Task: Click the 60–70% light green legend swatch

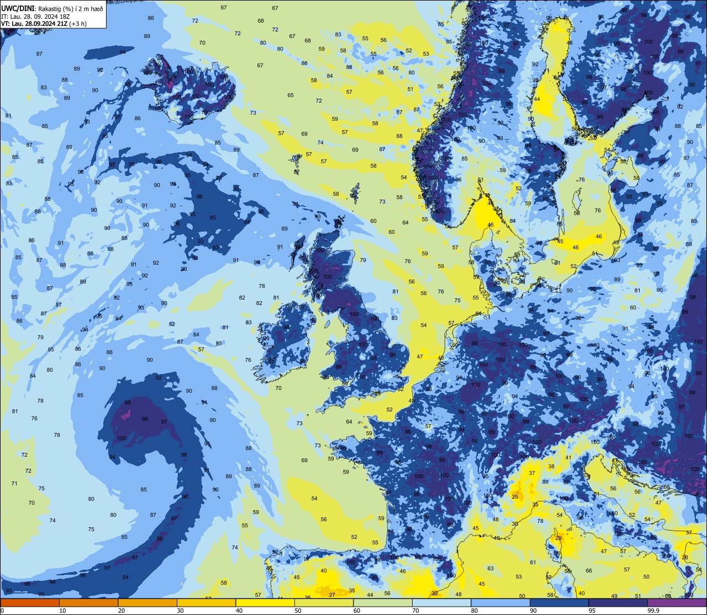Action: [x=383, y=602]
